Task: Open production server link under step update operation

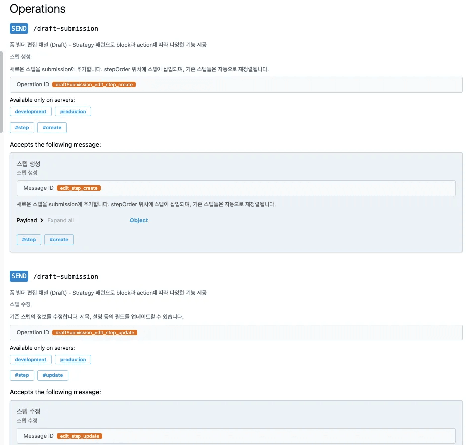Action: (x=73, y=360)
